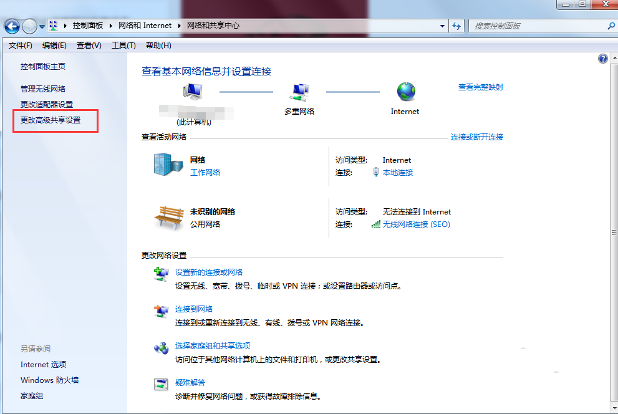Click the Internet globe icon in the network map

tap(405, 92)
